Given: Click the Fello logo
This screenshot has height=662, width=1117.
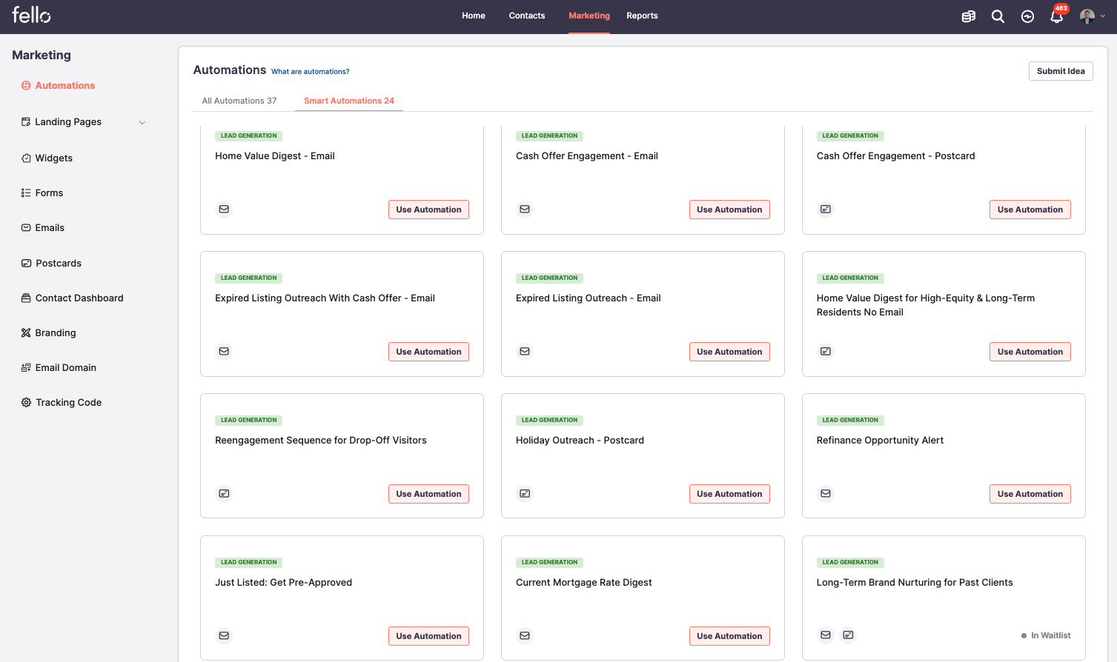Looking at the screenshot, I should (x=31, y=15).
